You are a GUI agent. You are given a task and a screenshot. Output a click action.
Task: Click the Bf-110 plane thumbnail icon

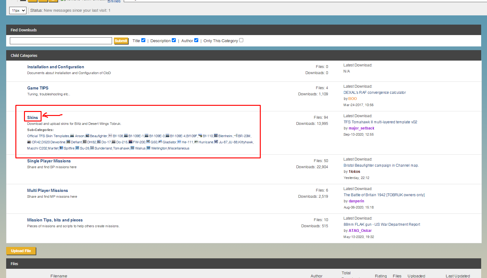click(200, 136)
